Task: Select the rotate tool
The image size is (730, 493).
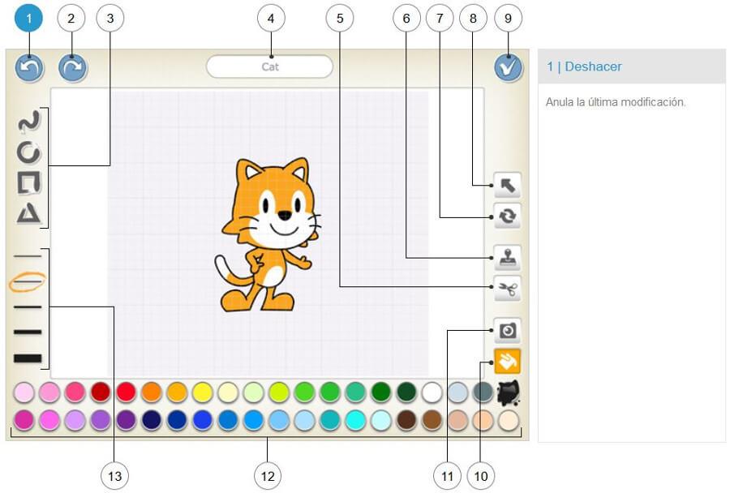Action: (506, 216)
